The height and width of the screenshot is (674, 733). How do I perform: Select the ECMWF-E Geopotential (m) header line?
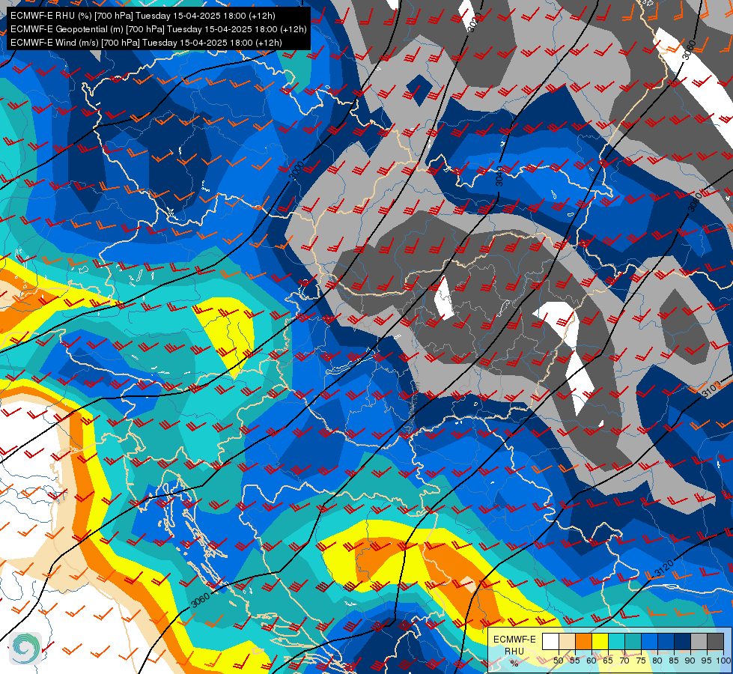(159, 29)
